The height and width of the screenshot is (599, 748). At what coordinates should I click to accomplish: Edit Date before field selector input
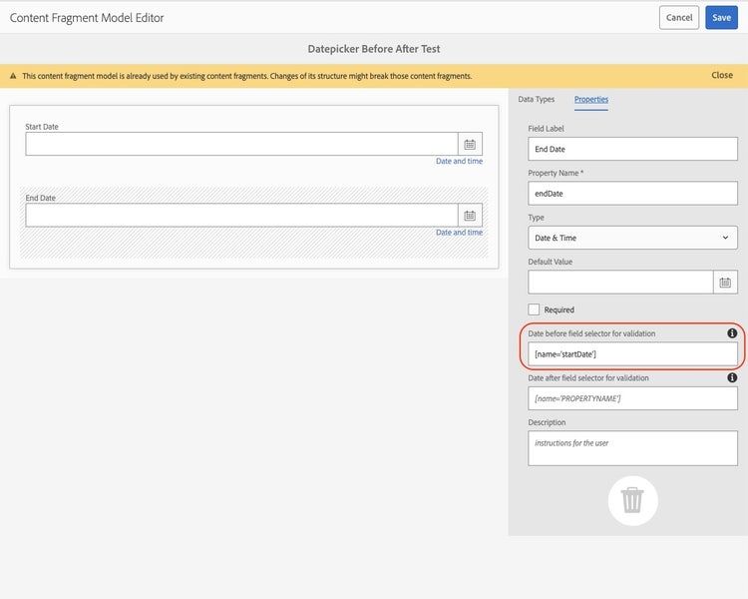(632, 354)
